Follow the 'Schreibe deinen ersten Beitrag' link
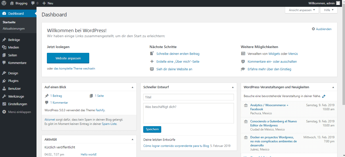Image resolution: width=345 pixels, height=157 pixels. click(x=178, y=54)
